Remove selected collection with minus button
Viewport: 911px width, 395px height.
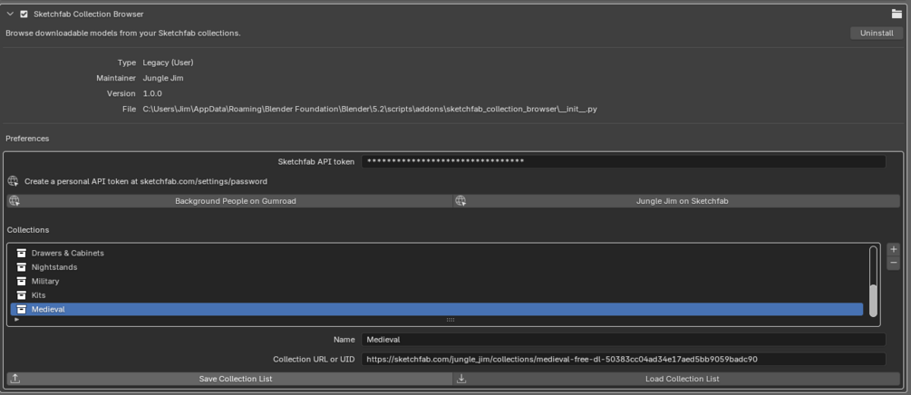point(894,264)
